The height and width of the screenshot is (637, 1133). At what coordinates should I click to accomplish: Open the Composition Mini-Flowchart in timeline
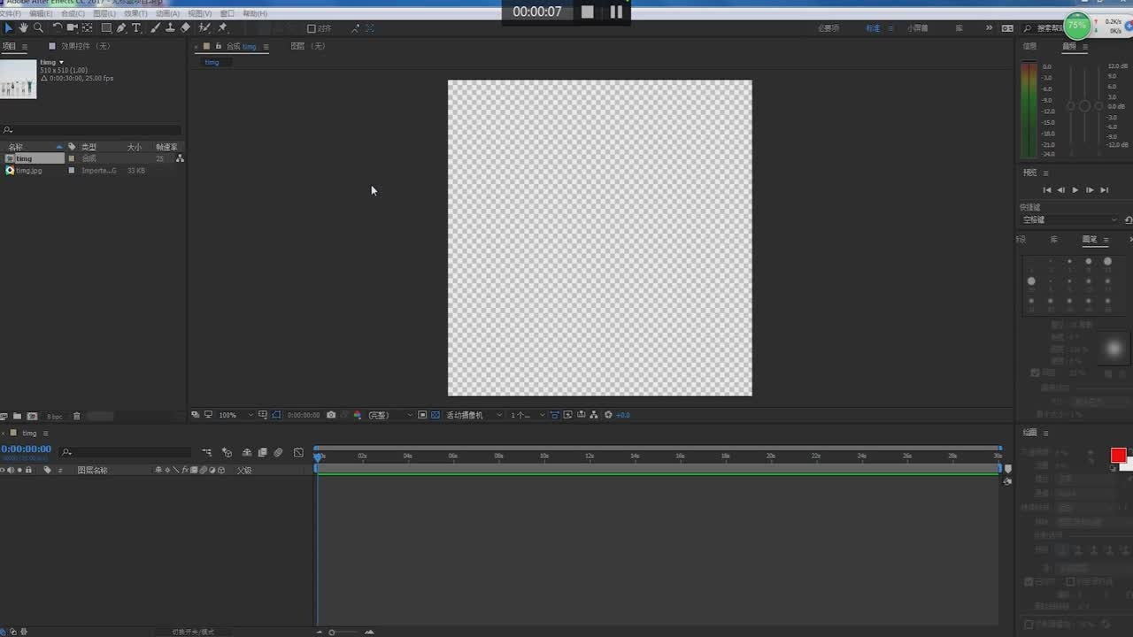(x=206, y=453)
